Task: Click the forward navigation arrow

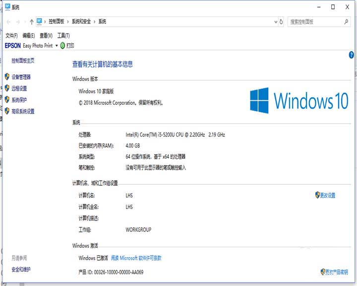Action: point(18,22)
